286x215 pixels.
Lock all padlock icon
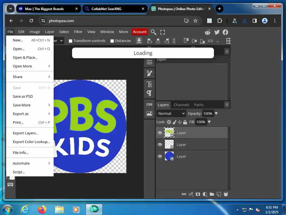(185, 122)
